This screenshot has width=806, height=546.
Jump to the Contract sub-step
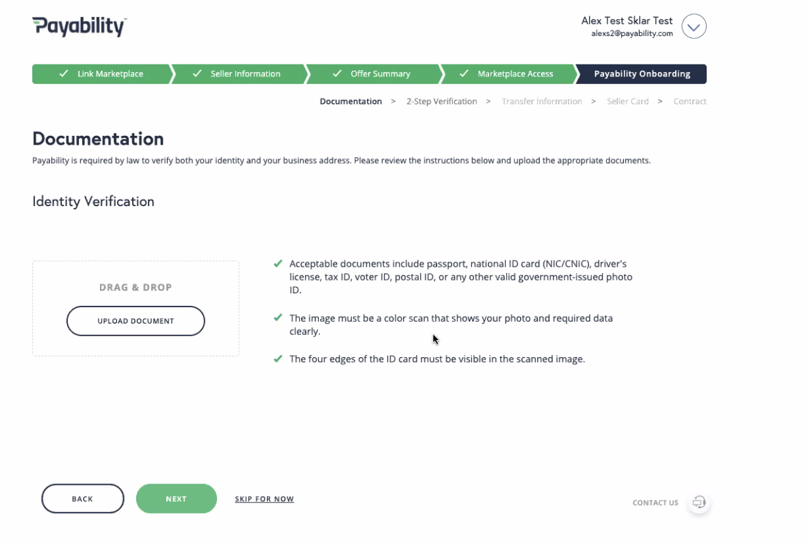click(690, 101)
